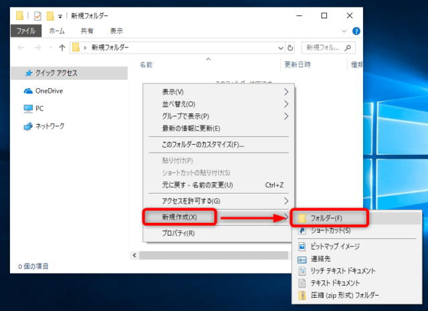Click the OneDrive cloud icon

[x=28, y=91]
